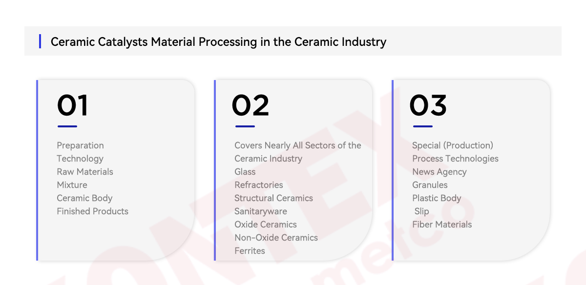This screenshot has height=285, width=586.
Task: Select Ceramic Body list item
Action: click(84, 198)
